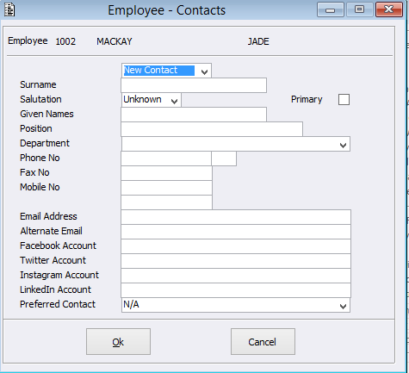This screenshot has width=409, height=373.
Task: Tick the Primary checkbox
Action: point(344,100)
